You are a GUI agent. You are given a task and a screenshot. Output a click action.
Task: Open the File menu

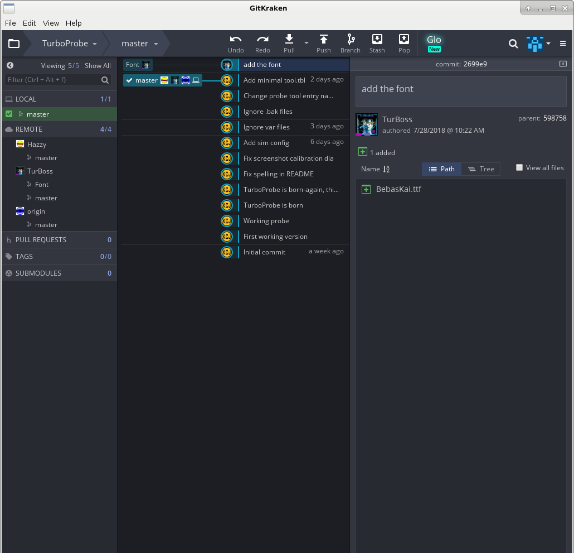(x=10, y=23)
